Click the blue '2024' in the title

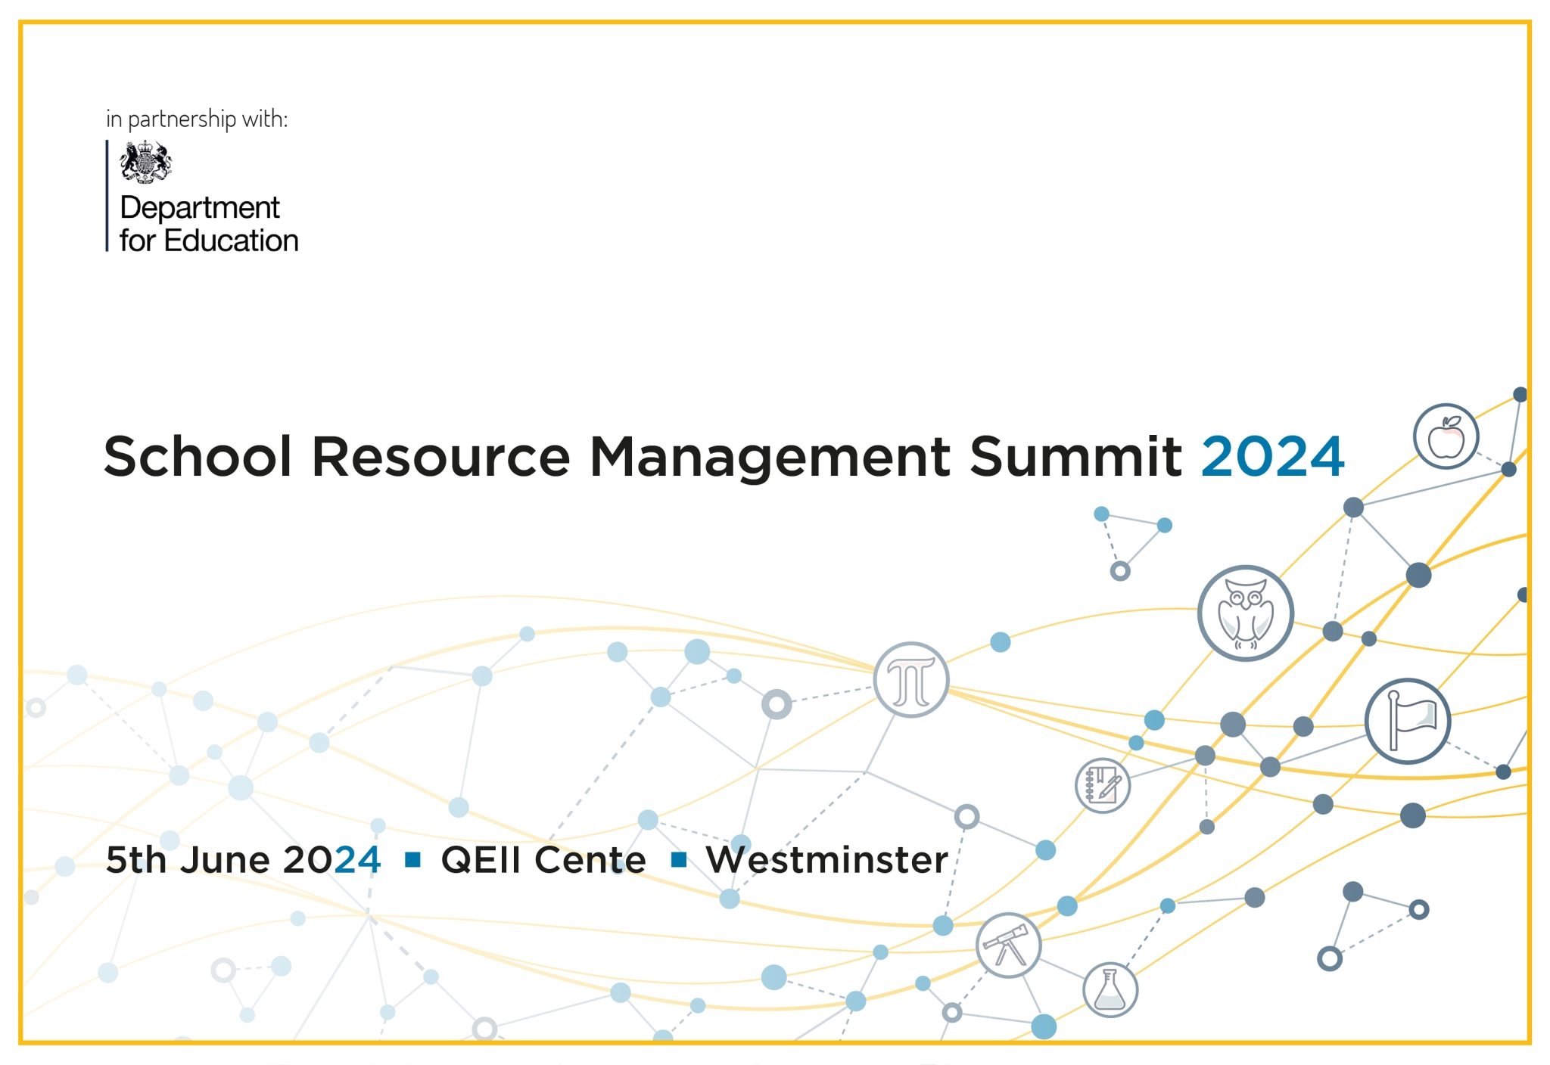tap(1272, 457)
